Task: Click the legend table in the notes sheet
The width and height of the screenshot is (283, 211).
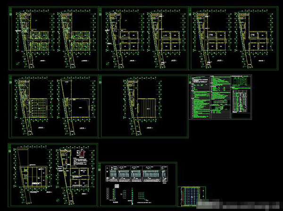Action: 241,101
